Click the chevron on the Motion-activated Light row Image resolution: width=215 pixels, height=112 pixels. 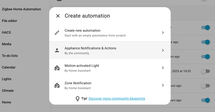(163, 68)
